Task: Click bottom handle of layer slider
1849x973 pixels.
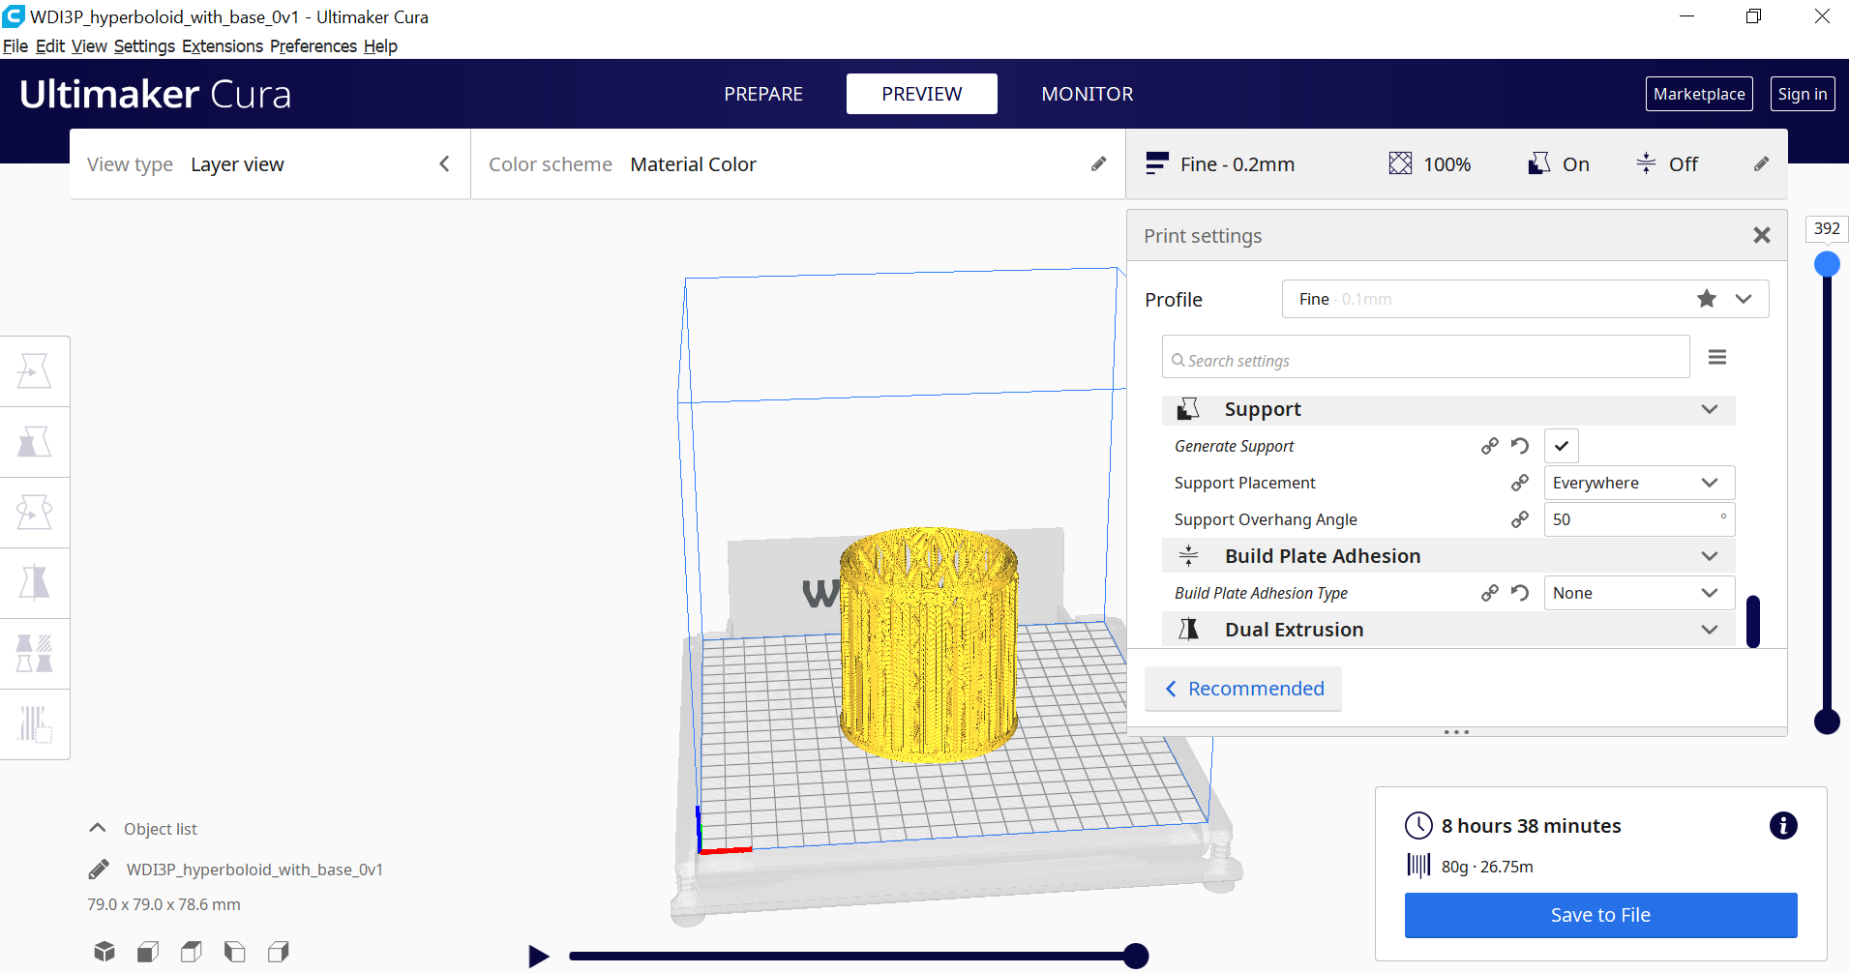Action: point(1827,722)
